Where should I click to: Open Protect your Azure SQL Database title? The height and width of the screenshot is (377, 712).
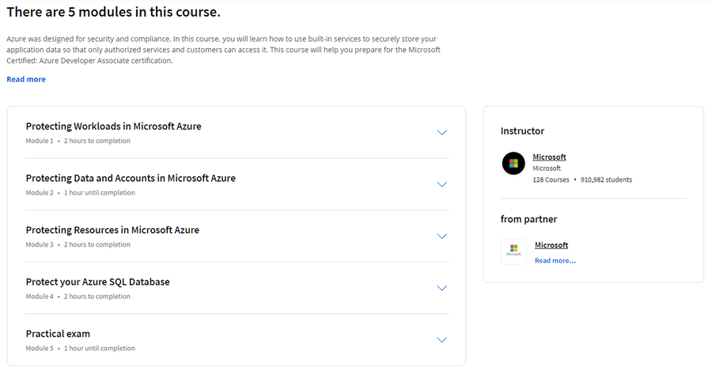point(97,281)
